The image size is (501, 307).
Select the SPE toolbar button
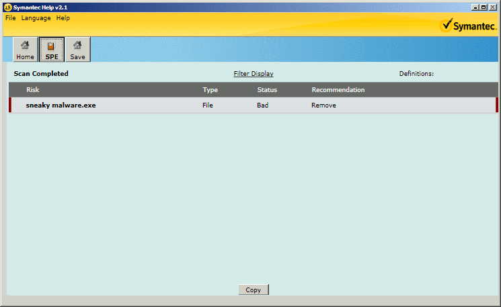pos(52,50)
